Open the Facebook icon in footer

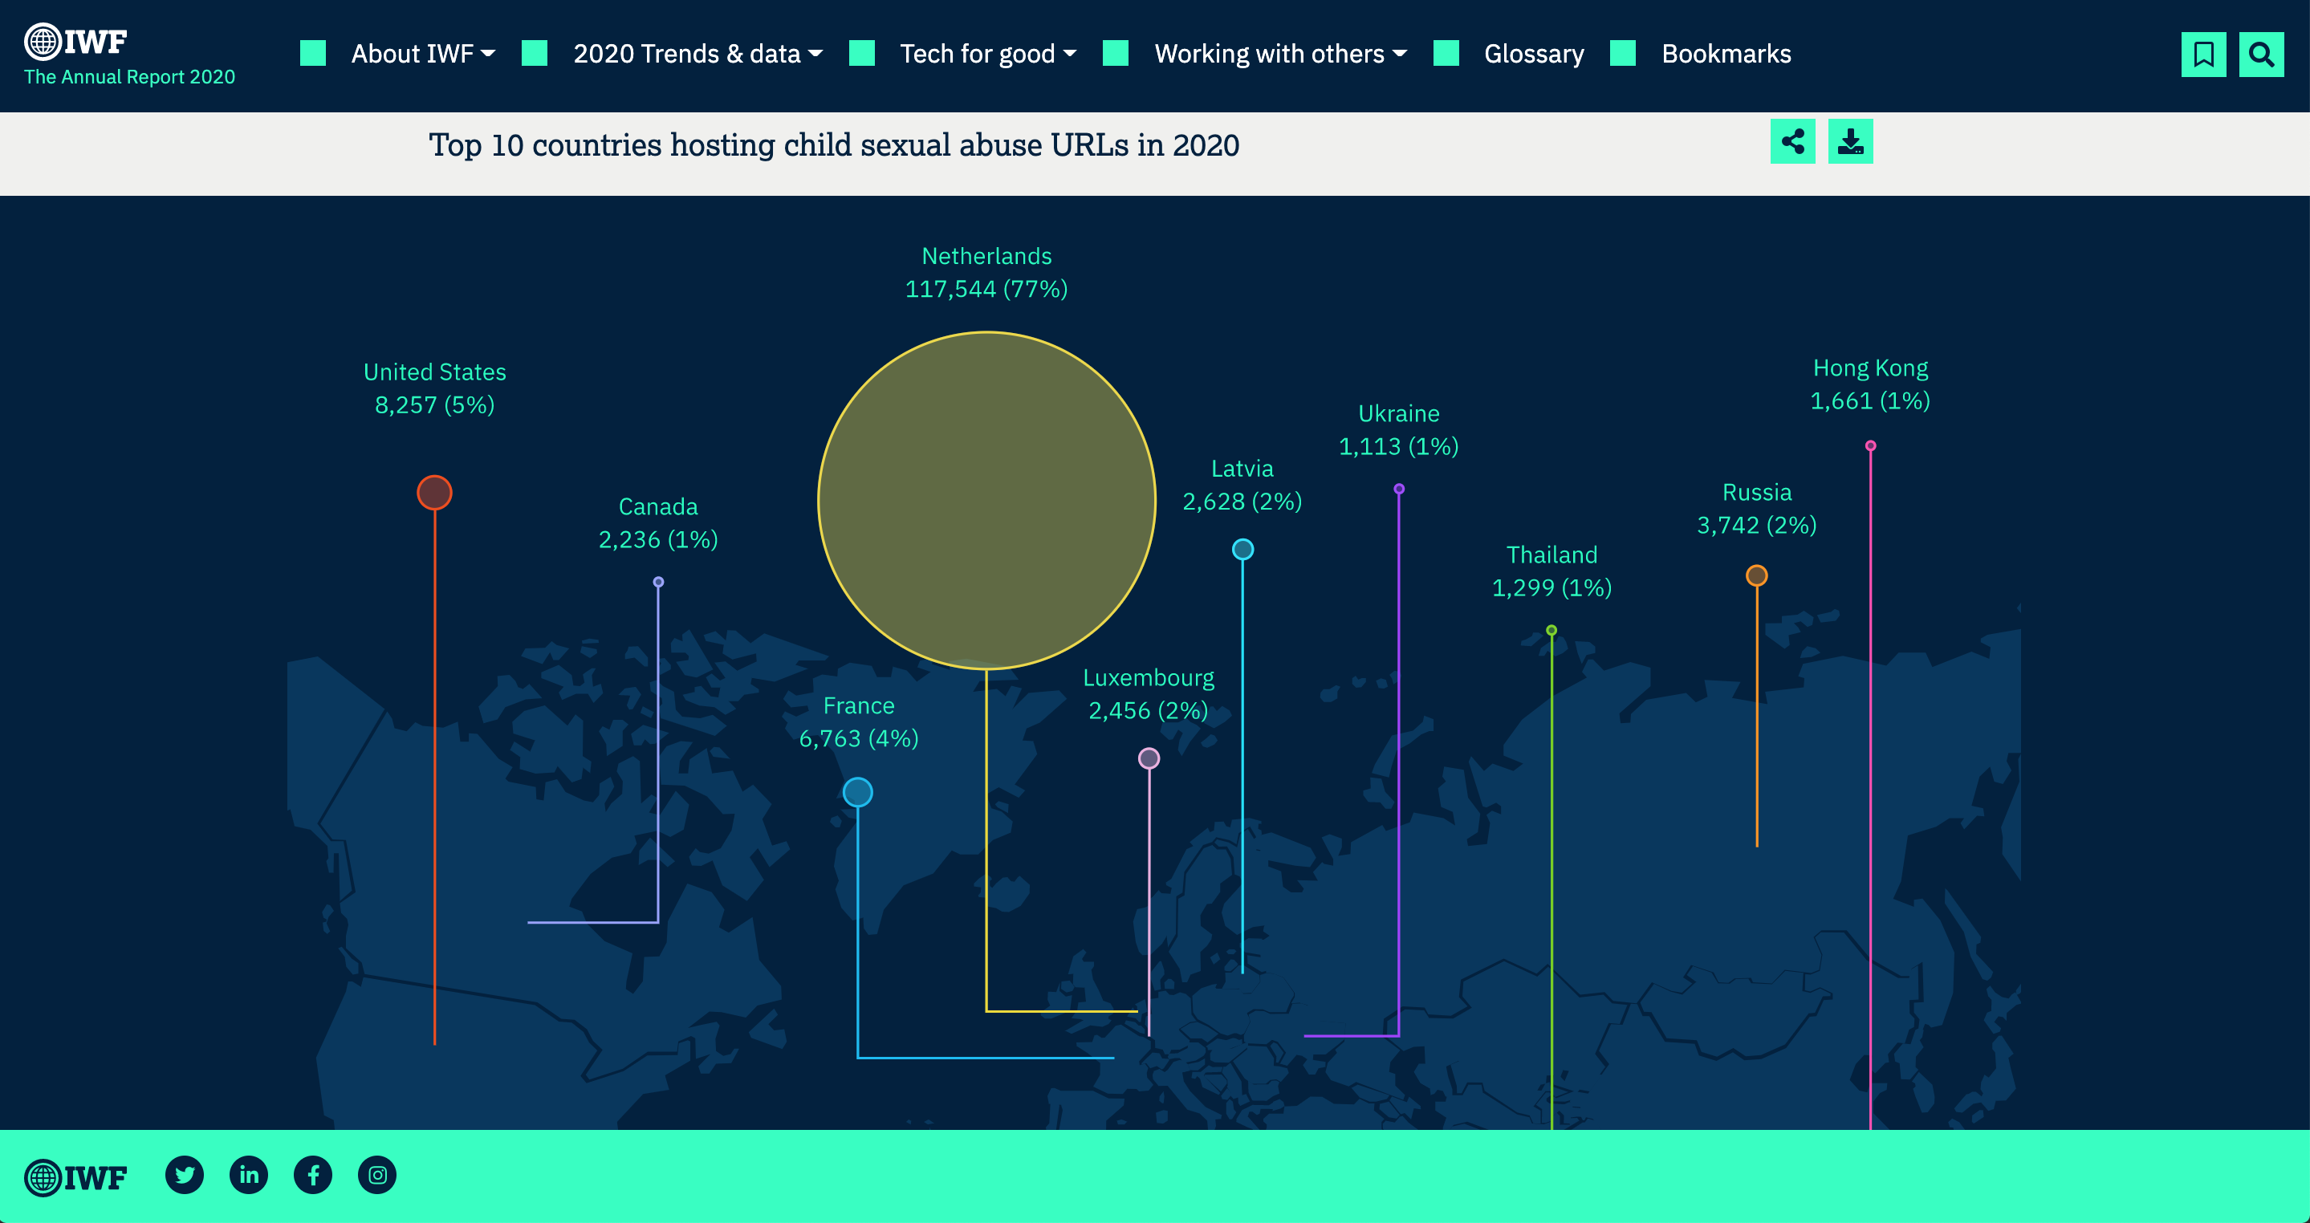[313, 1175]
